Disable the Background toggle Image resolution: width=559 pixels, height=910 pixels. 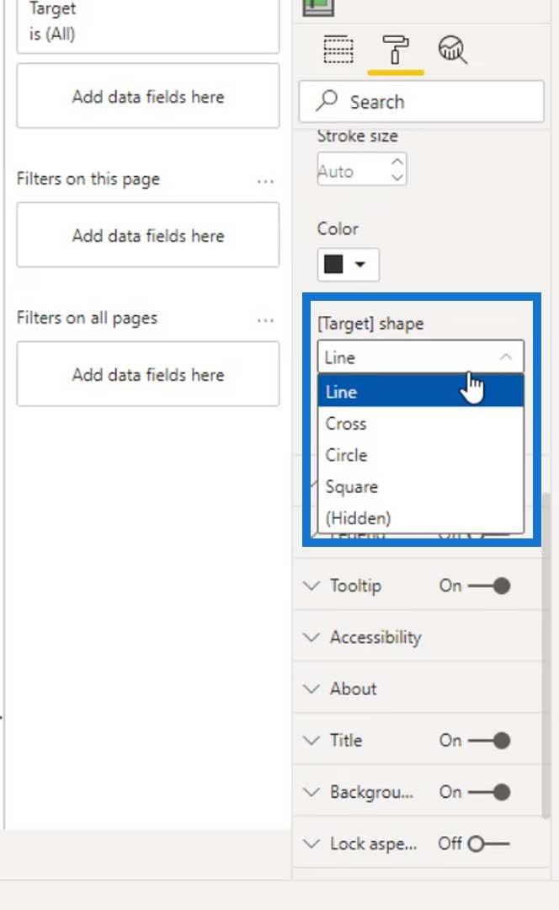pyautogui.click(x=489, y=792)
